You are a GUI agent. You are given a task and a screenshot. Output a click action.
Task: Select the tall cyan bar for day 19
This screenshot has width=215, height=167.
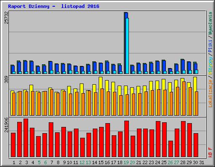click(127, 46)
